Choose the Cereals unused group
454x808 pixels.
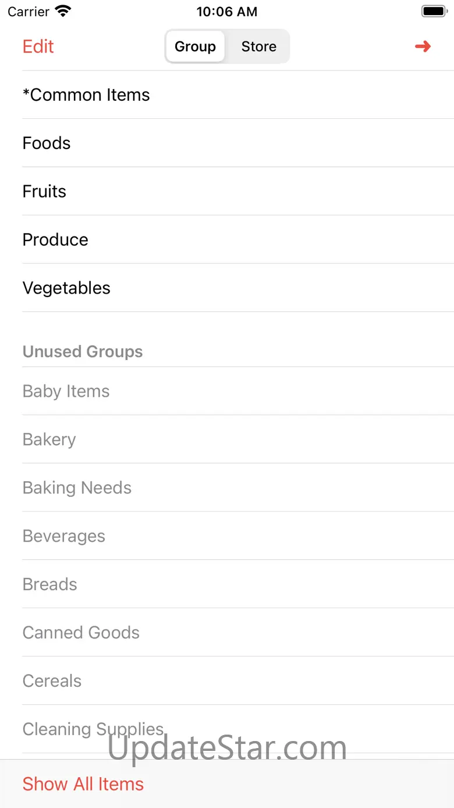[52, 682]
